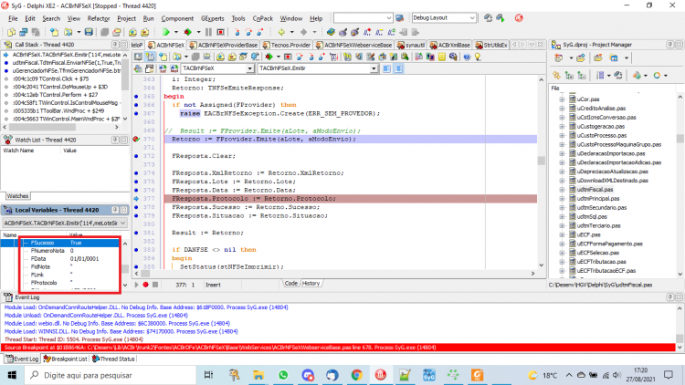Select udtmPrincipal.pas in Project Manager

tap(597, 199)
